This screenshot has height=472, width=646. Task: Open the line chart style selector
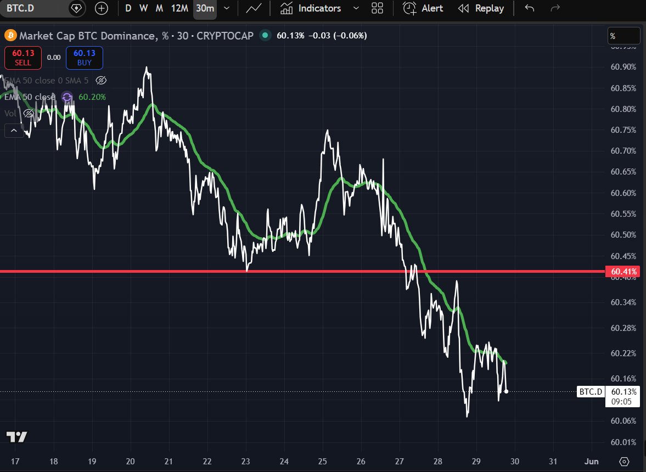click(254, 8)
